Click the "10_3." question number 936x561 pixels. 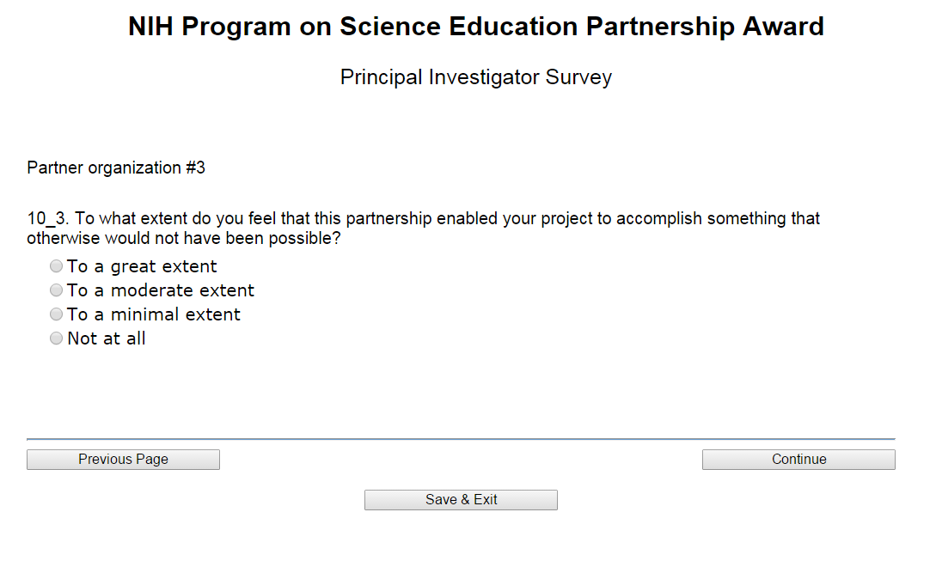point(47,218)
